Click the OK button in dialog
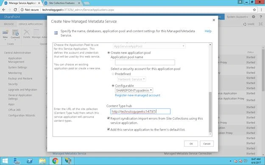 coord(191,144)
